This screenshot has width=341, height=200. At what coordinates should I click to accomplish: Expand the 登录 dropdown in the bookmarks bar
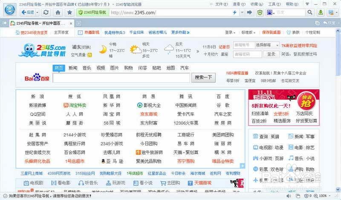[231, 32]
